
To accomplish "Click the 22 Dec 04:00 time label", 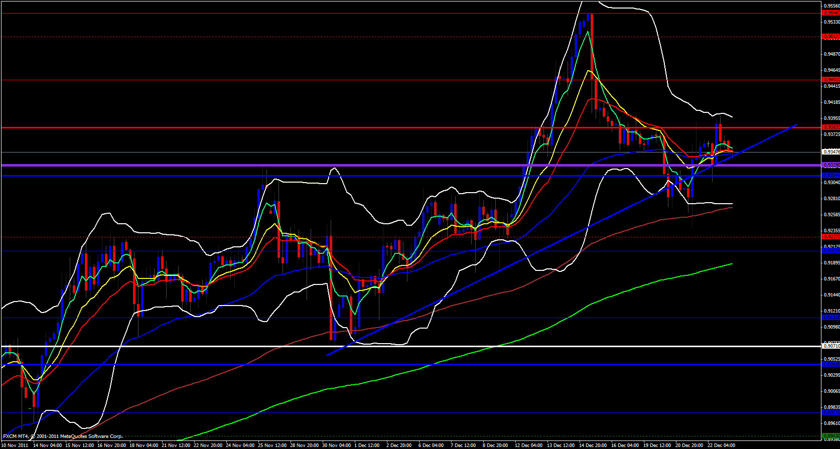I will 722,445.
